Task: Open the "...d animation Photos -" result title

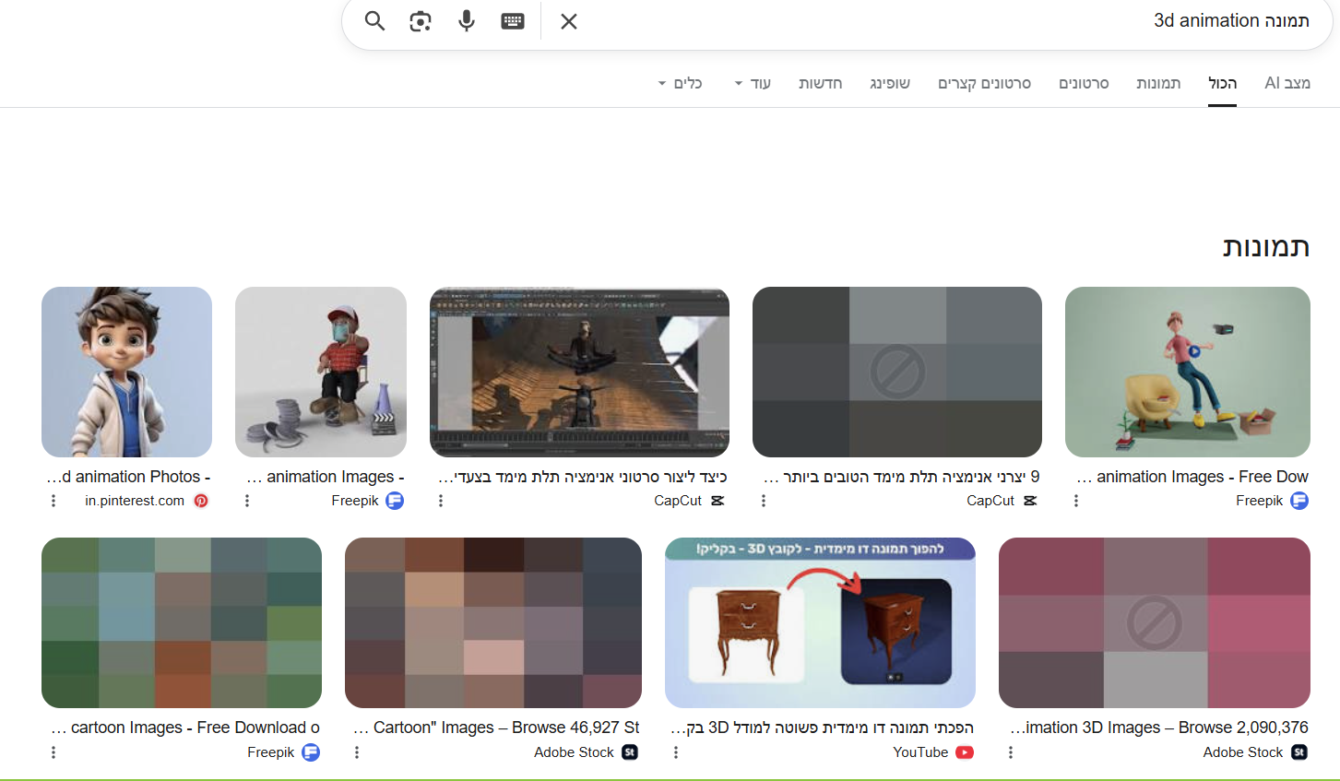Action: pos(128,477)
